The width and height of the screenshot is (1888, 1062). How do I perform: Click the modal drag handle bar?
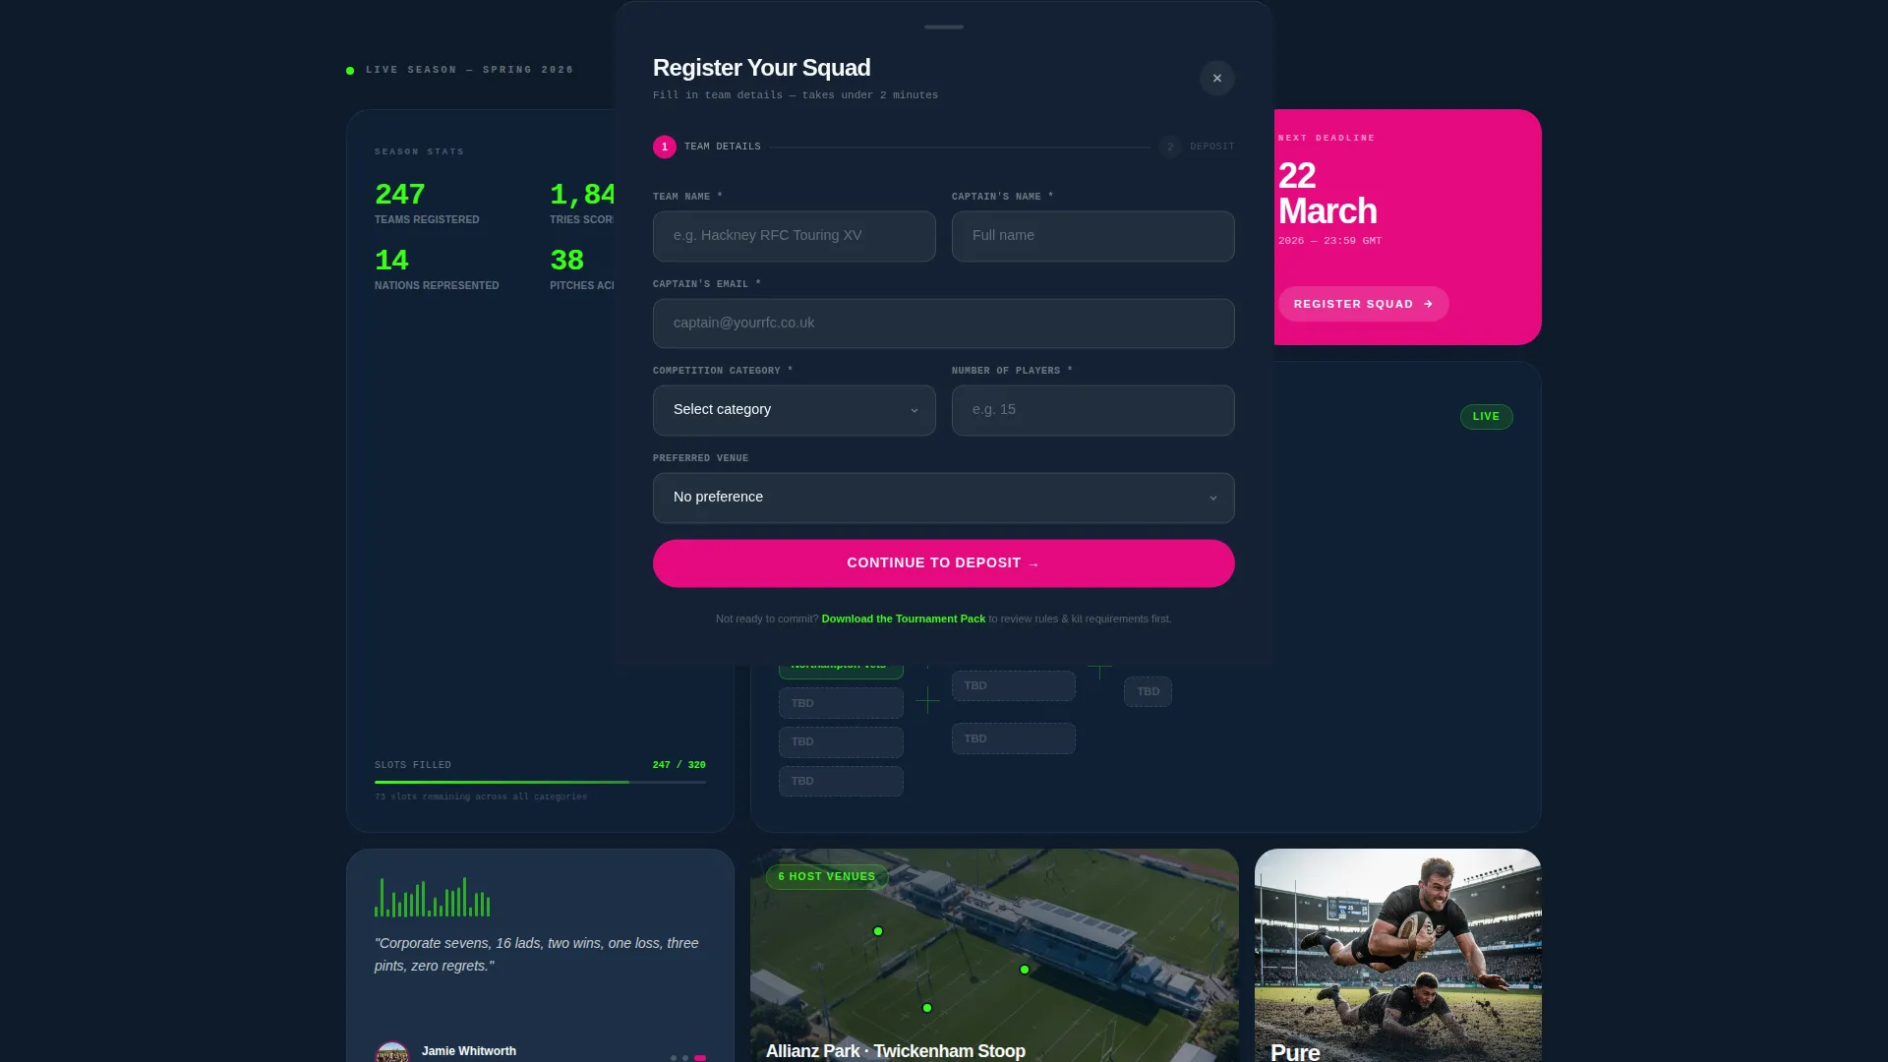pyautogui.click(x=943, y=27)
